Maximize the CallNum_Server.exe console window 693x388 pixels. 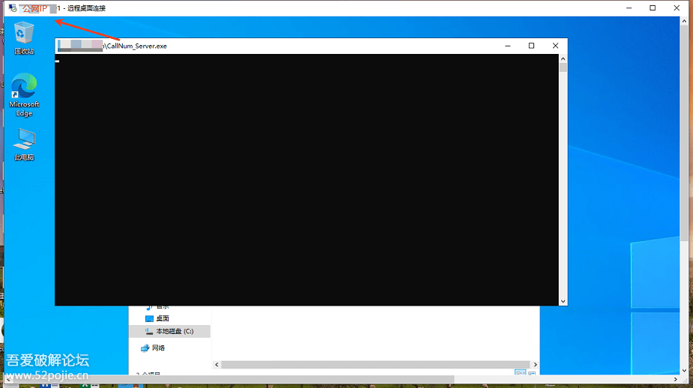(x=531, y=46)
